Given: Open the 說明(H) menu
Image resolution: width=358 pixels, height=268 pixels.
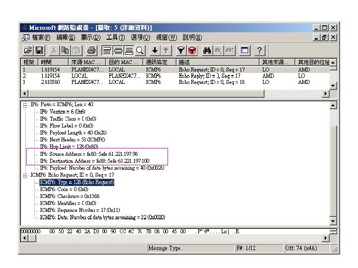Looking at the screenshot, I should pyautogui.click(x=192, y=37).
